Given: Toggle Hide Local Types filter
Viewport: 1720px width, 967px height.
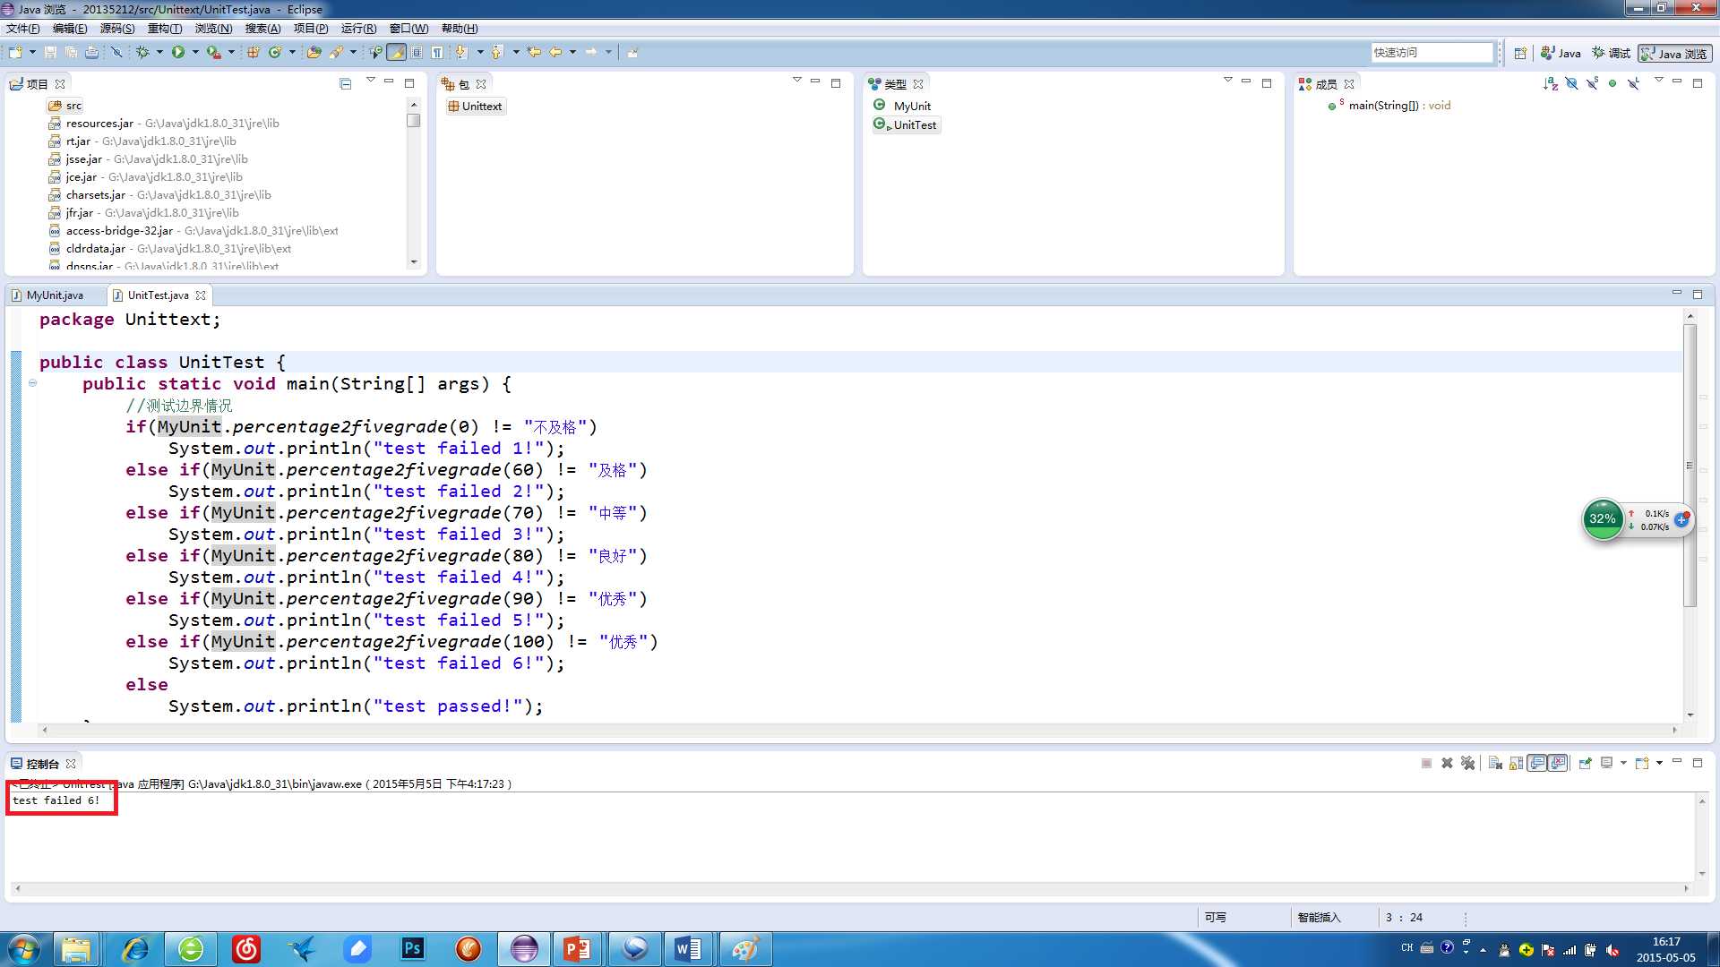Looking at the screenshot, I should 1633,83.
